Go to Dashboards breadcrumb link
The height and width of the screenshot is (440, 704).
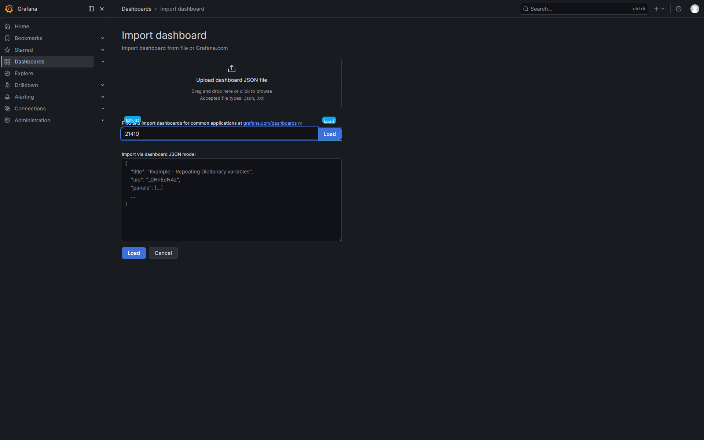[x=136, y=9]
